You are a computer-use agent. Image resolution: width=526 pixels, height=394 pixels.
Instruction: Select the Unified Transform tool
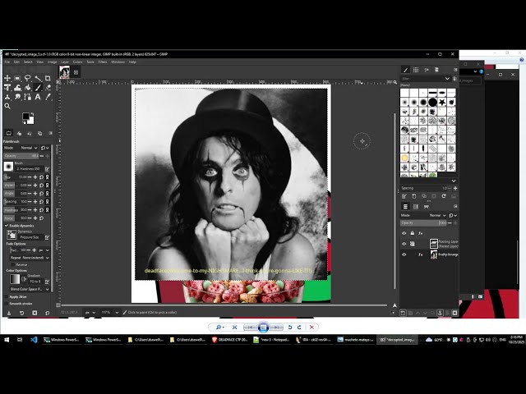tap(7, 88)
